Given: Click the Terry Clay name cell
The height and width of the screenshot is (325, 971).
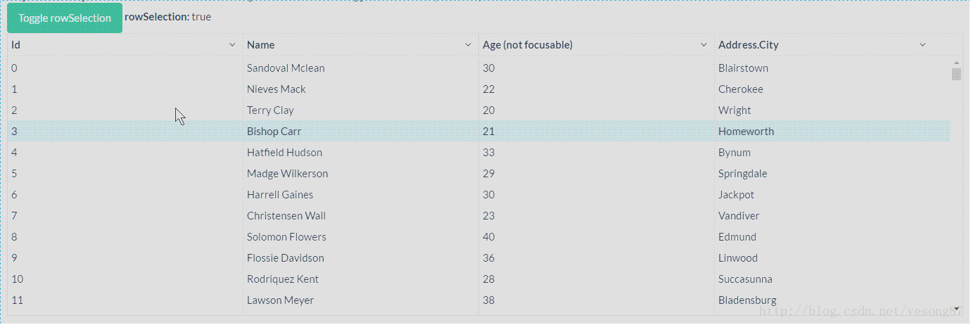Looking at the screenshot, I should 271,110.
